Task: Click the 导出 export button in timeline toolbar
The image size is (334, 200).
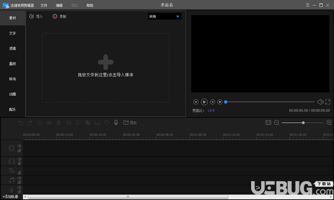Action: (130, 123)
